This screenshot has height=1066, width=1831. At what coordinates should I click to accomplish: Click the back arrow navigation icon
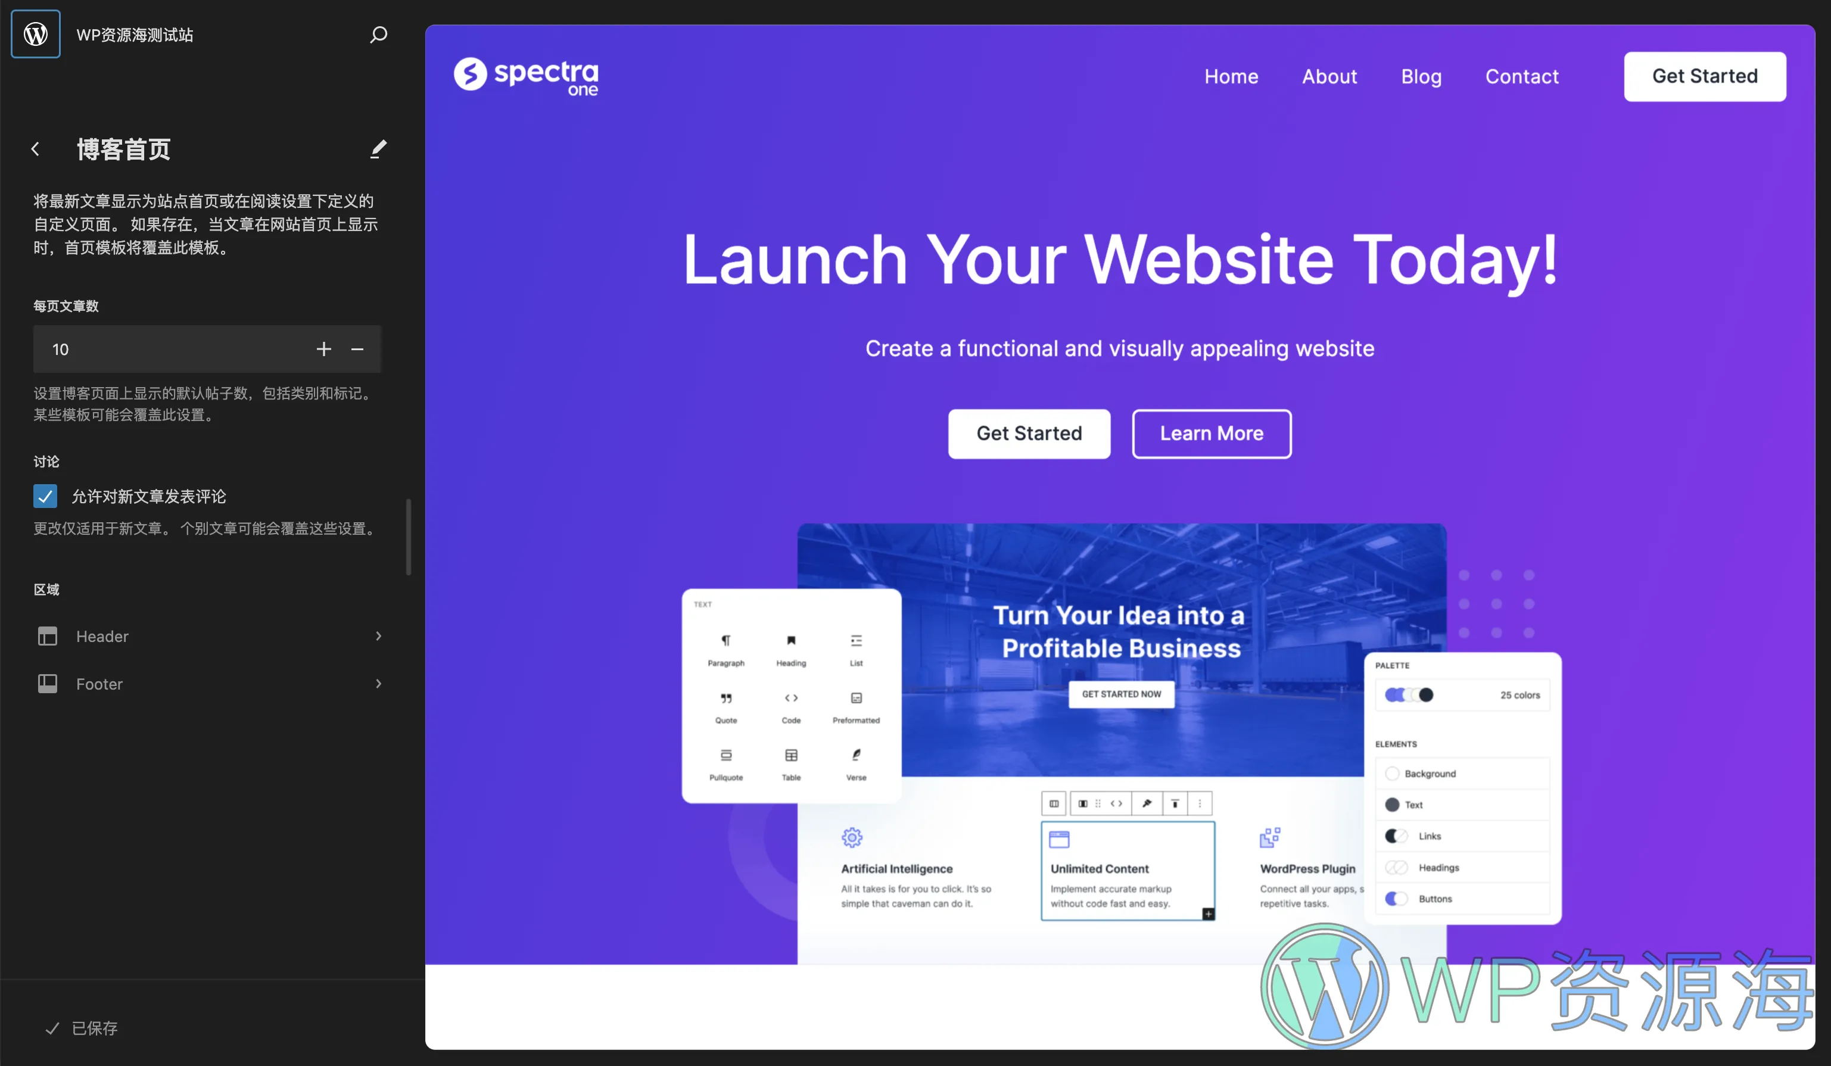[x=35, y=149]
